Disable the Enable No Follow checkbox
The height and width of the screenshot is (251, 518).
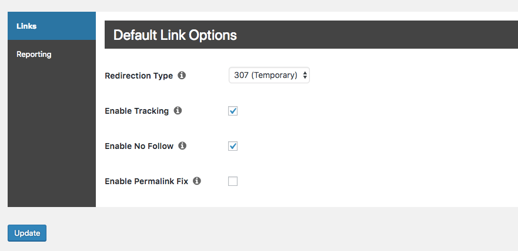[x=233, y=146]
